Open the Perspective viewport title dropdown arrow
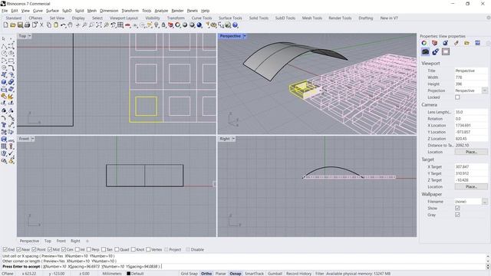The height and width of the screenshot is (276, 491). [245, 36]
